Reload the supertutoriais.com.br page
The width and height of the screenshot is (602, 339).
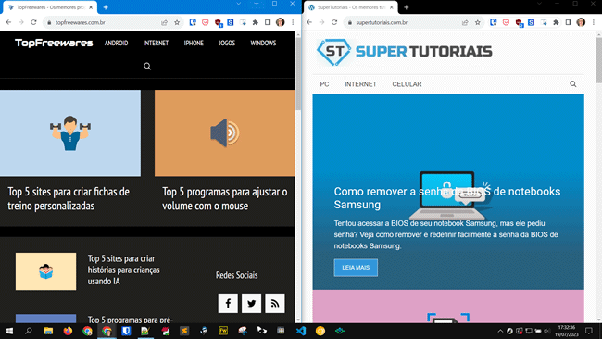click(334, 22)
